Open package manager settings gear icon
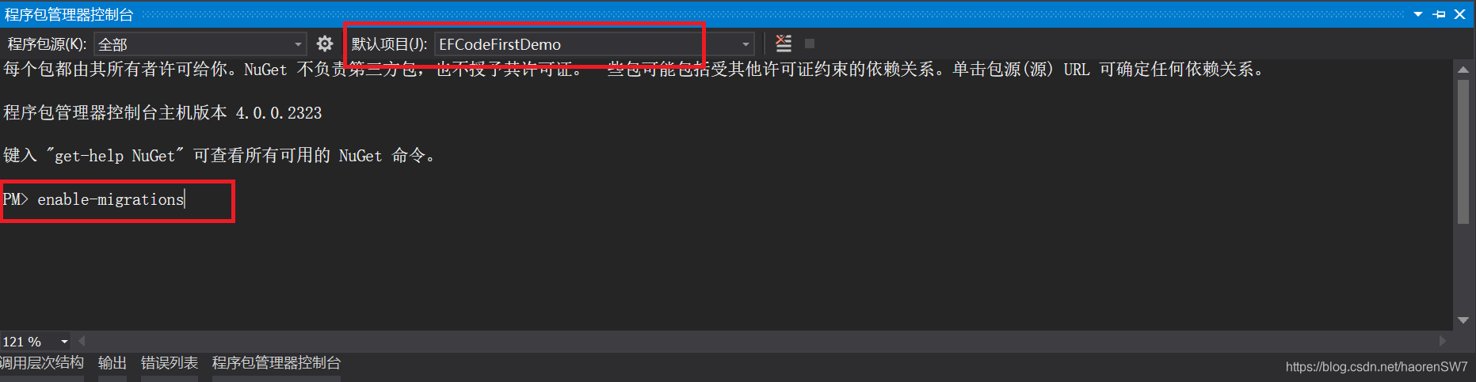This screenshot has width=1476, height=382. 325,43
